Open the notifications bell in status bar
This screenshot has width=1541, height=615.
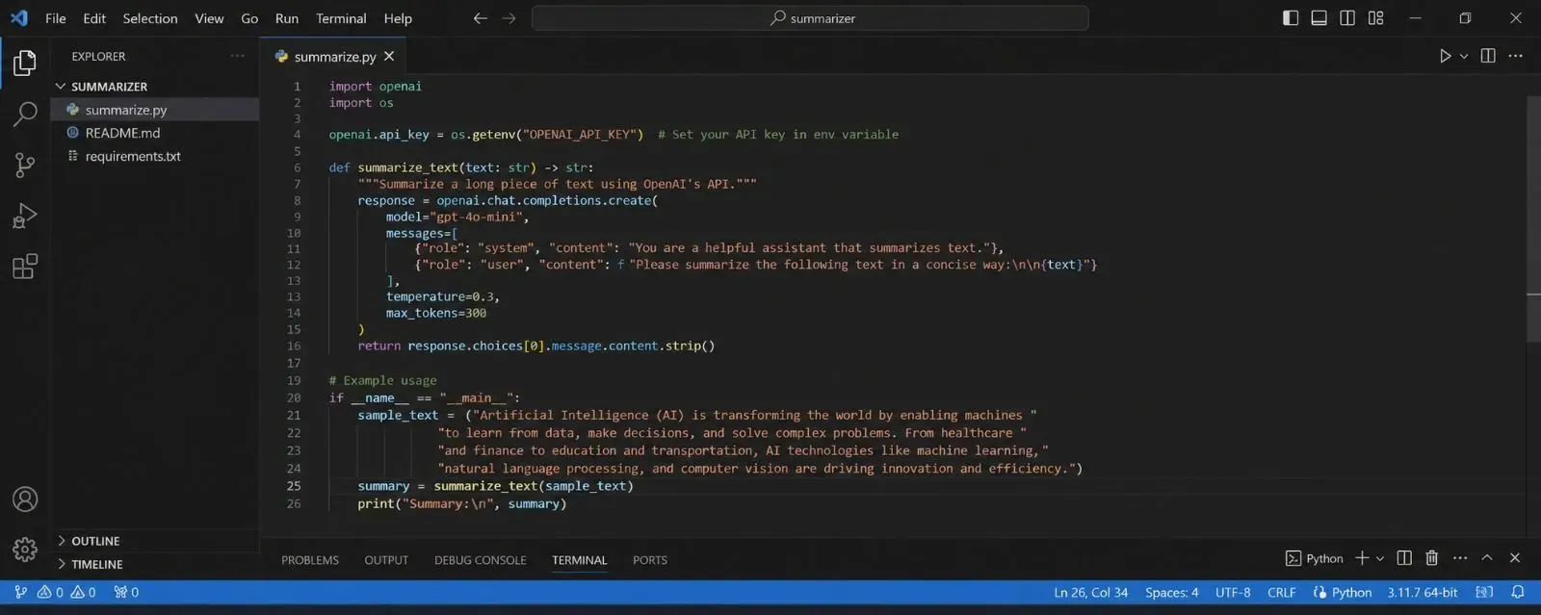1518,592
